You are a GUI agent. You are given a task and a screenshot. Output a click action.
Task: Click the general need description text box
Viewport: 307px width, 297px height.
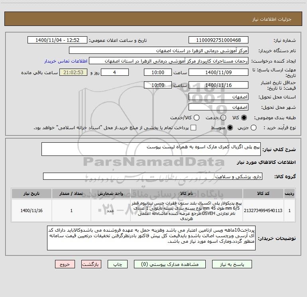pyautogui.click(x=151, y=149)
